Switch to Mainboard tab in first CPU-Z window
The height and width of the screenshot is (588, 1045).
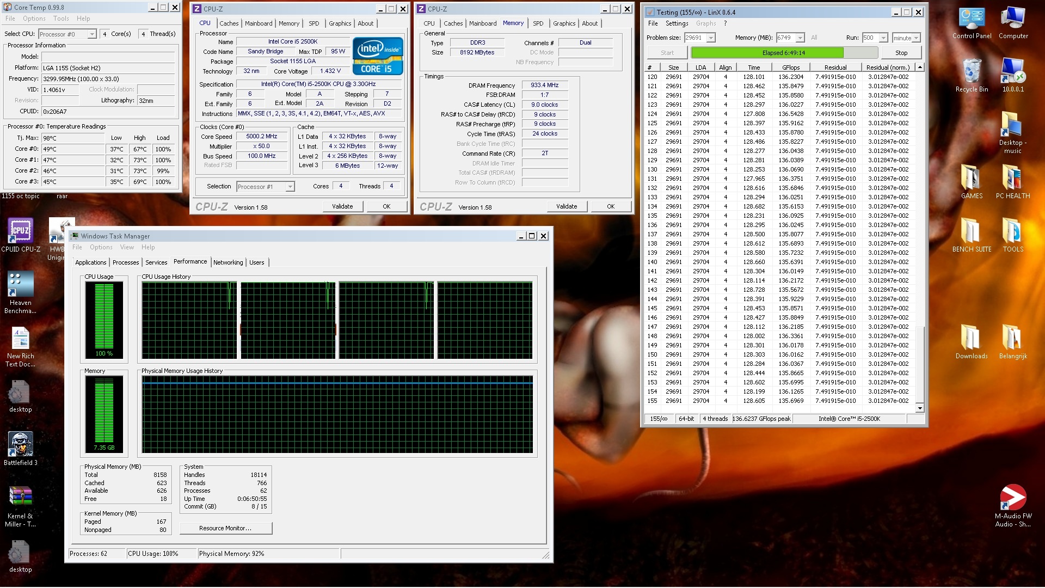[259, 23]
